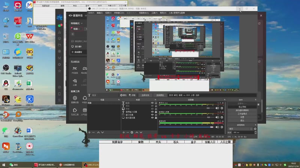This screenshot has height=168, width=300.
Task: Open mixer settings gear for 麦克风/Aux track
Action: pos(222,108)
